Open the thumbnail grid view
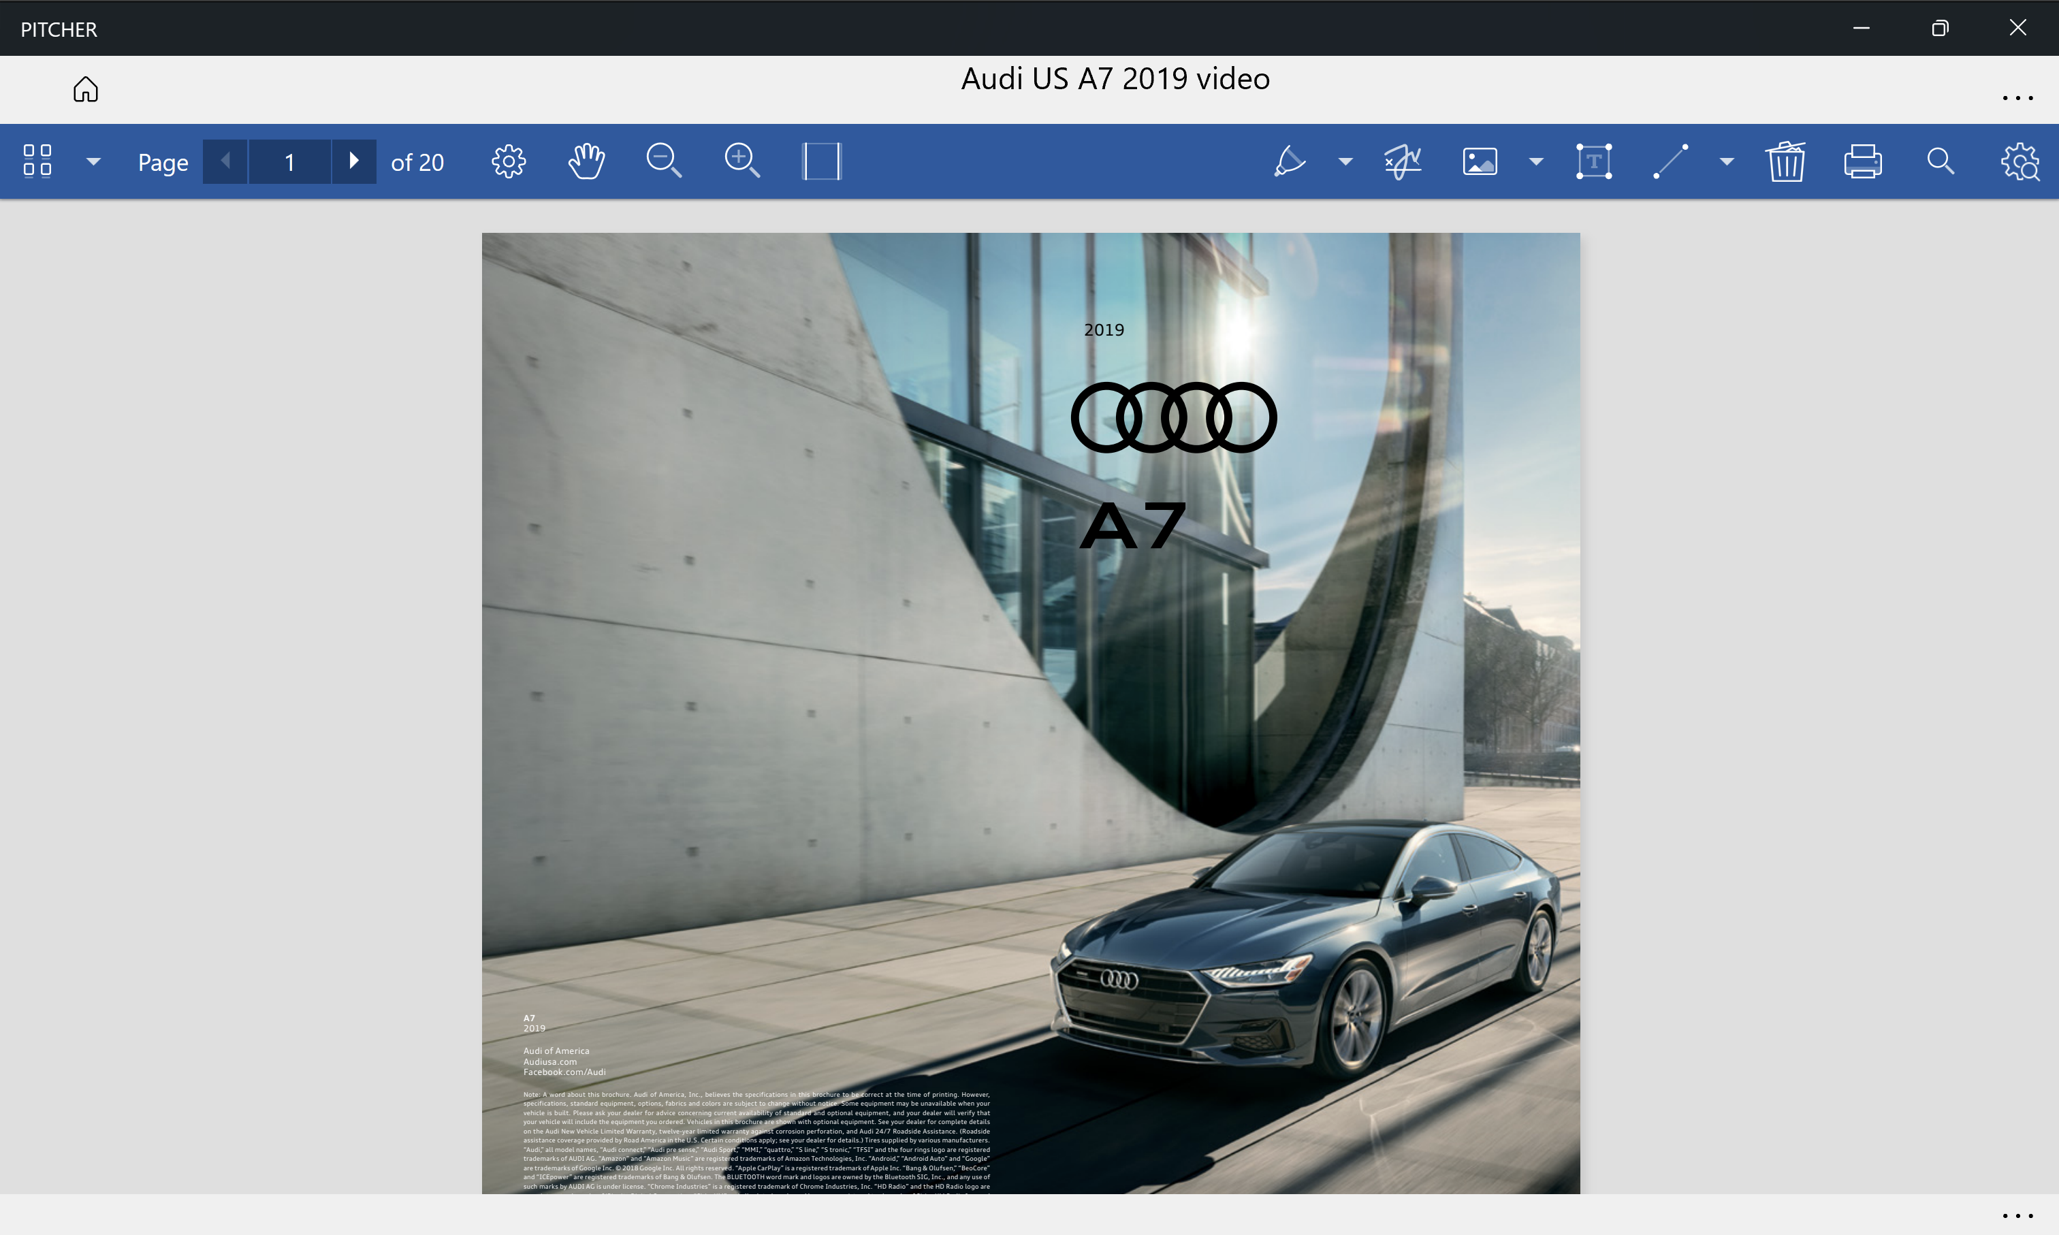This screenshot has height=1235, width=2059. point(37,161)
